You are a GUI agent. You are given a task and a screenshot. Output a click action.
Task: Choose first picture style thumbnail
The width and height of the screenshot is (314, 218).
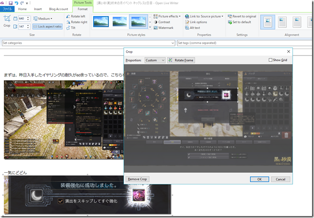[x=101, y=21]
